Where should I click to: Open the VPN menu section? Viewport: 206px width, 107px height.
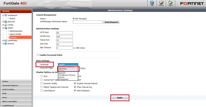[16, 93]
